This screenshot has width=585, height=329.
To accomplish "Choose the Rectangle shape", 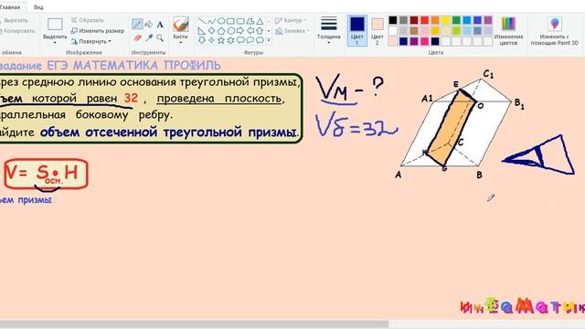I will (230, 21).
